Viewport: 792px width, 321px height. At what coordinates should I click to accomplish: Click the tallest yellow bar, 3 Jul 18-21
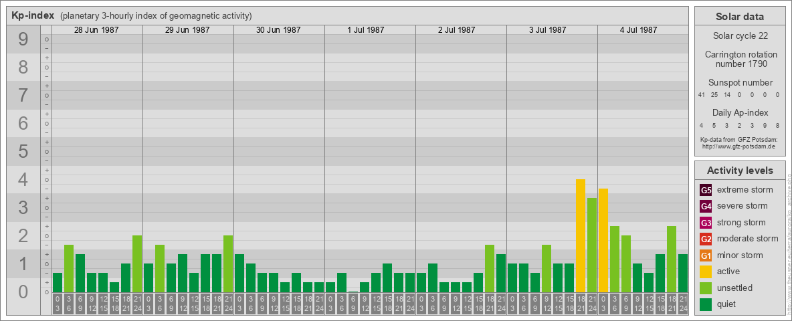pos(581,235)
